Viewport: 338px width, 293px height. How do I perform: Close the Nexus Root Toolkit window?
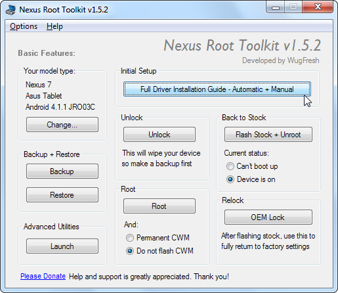pos(318,7)
